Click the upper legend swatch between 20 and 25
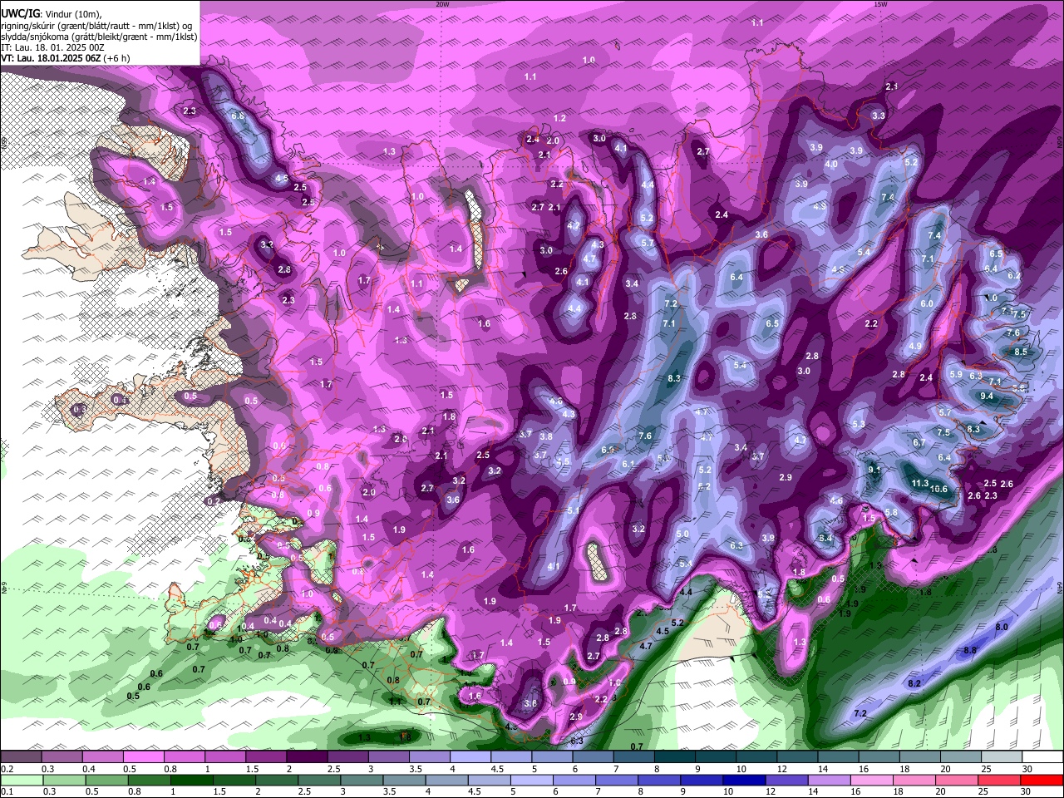Image resolution: width=1064 pixels, height=798 pixels. pos(961,756)
